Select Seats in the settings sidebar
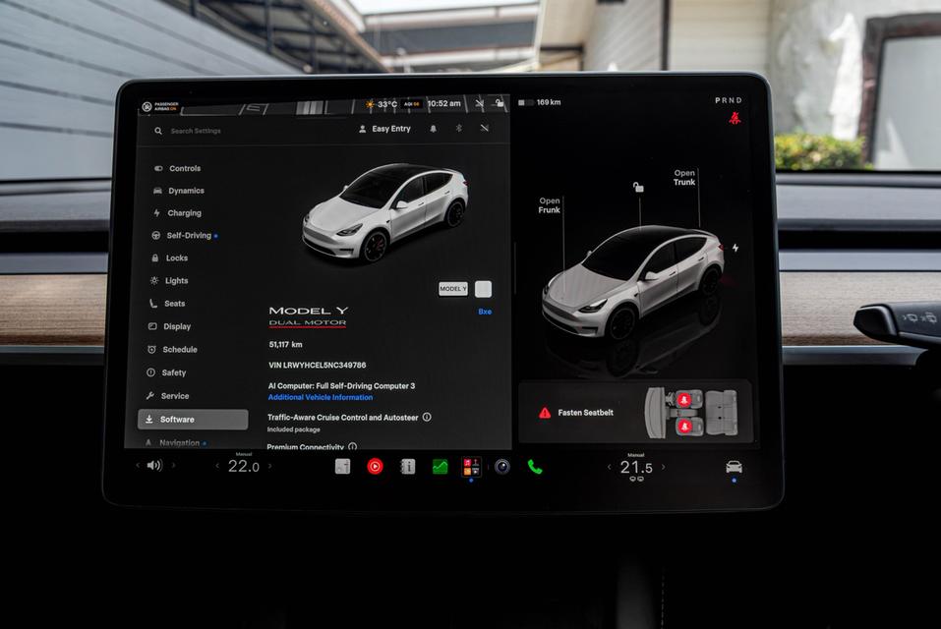 (x=167, y=304)
